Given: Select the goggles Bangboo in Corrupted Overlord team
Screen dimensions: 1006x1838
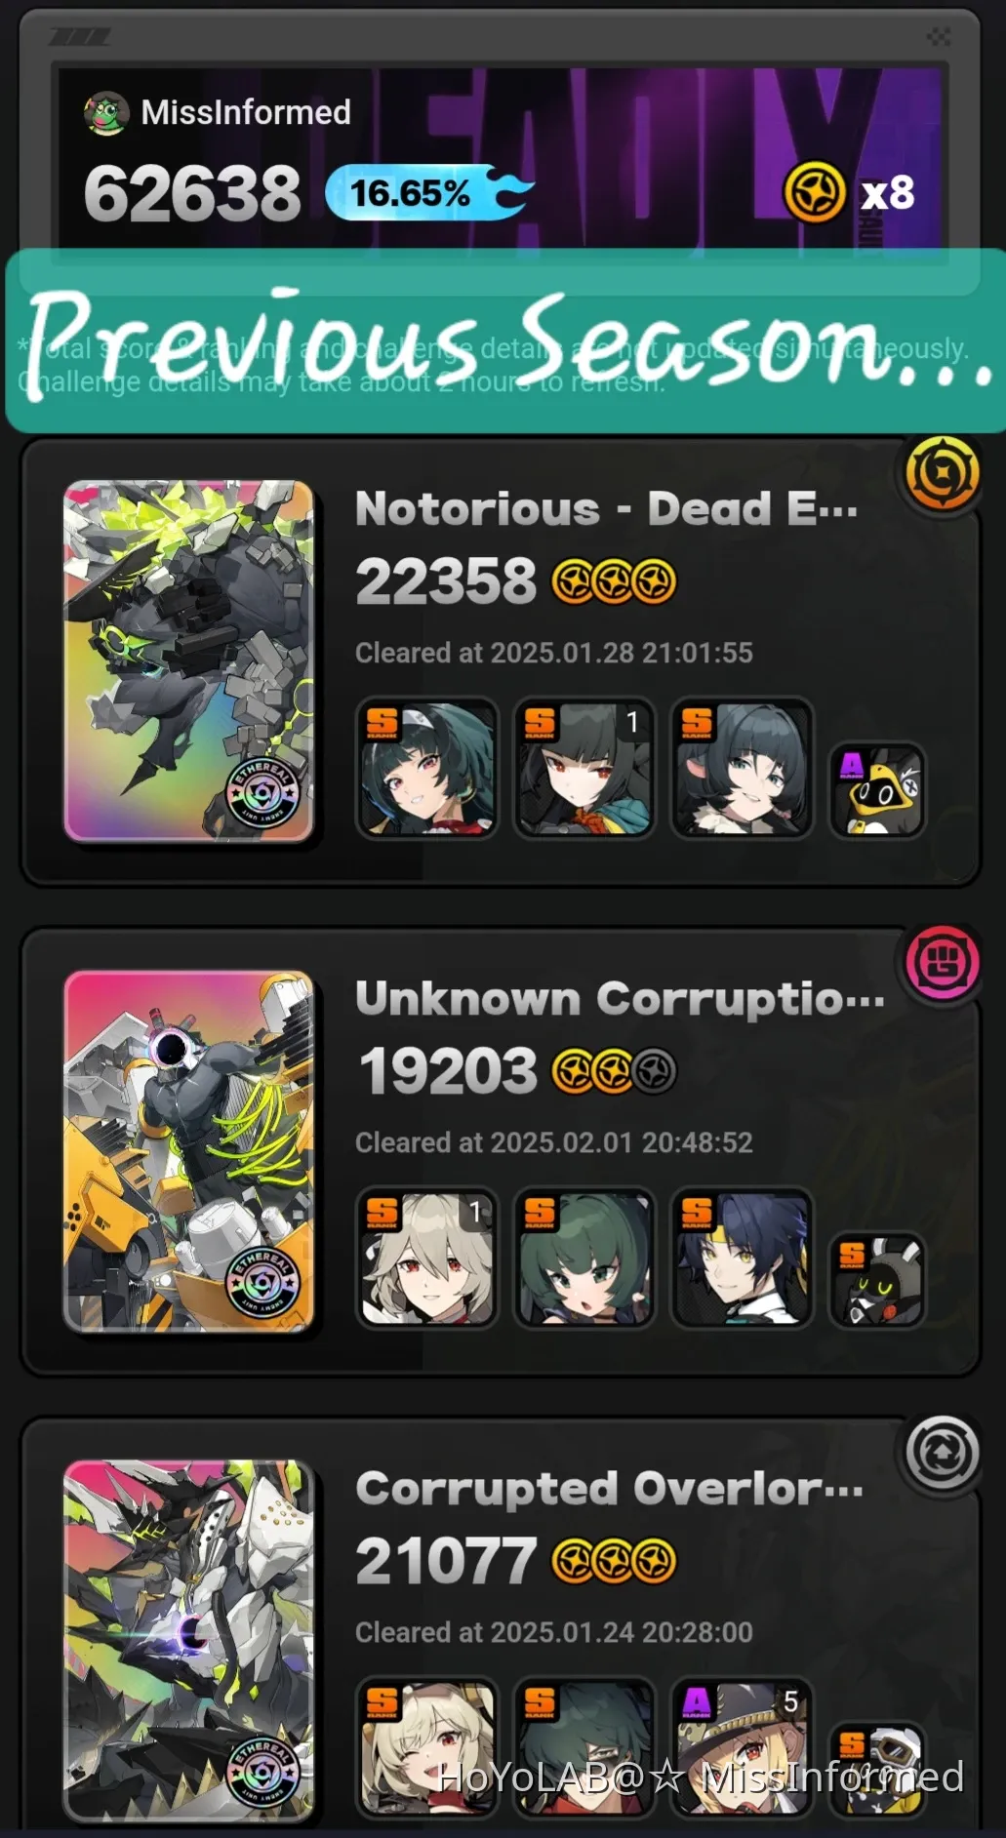Looking at the screenshot, I should (877, 1771).
